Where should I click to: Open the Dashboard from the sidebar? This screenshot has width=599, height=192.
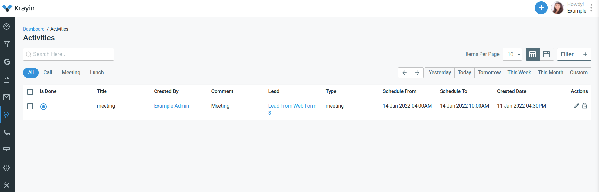click(x=7, y=27)
